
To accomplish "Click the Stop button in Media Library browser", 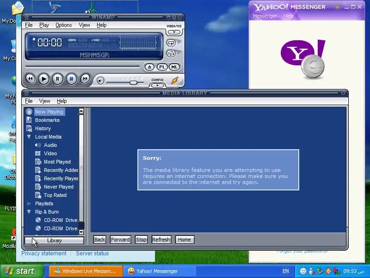I will coord(141,240).
